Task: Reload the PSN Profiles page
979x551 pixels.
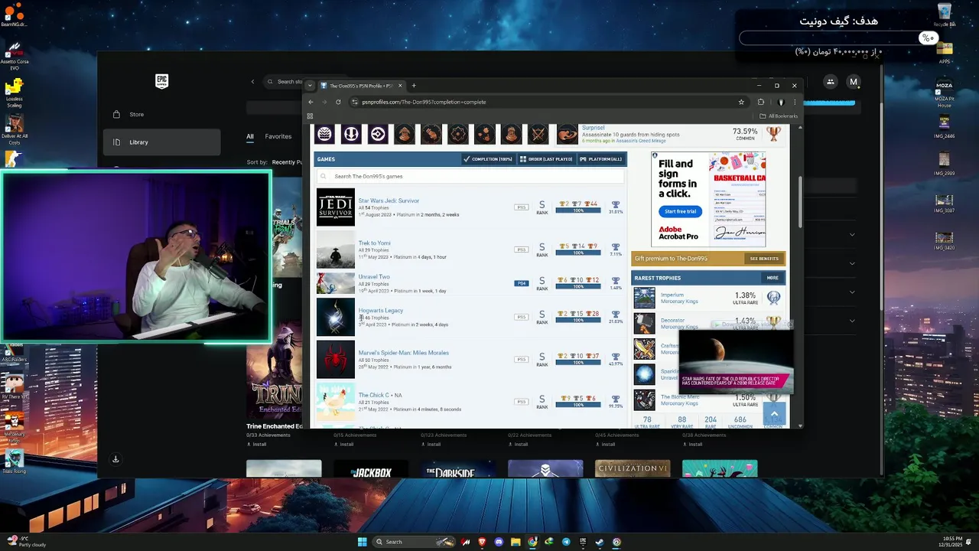Action: (x=338, y=102)
